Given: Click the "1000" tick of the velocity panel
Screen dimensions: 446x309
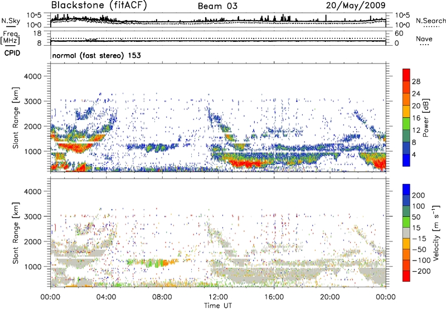Looking at the screenshot, I should (x=33, y=267).
